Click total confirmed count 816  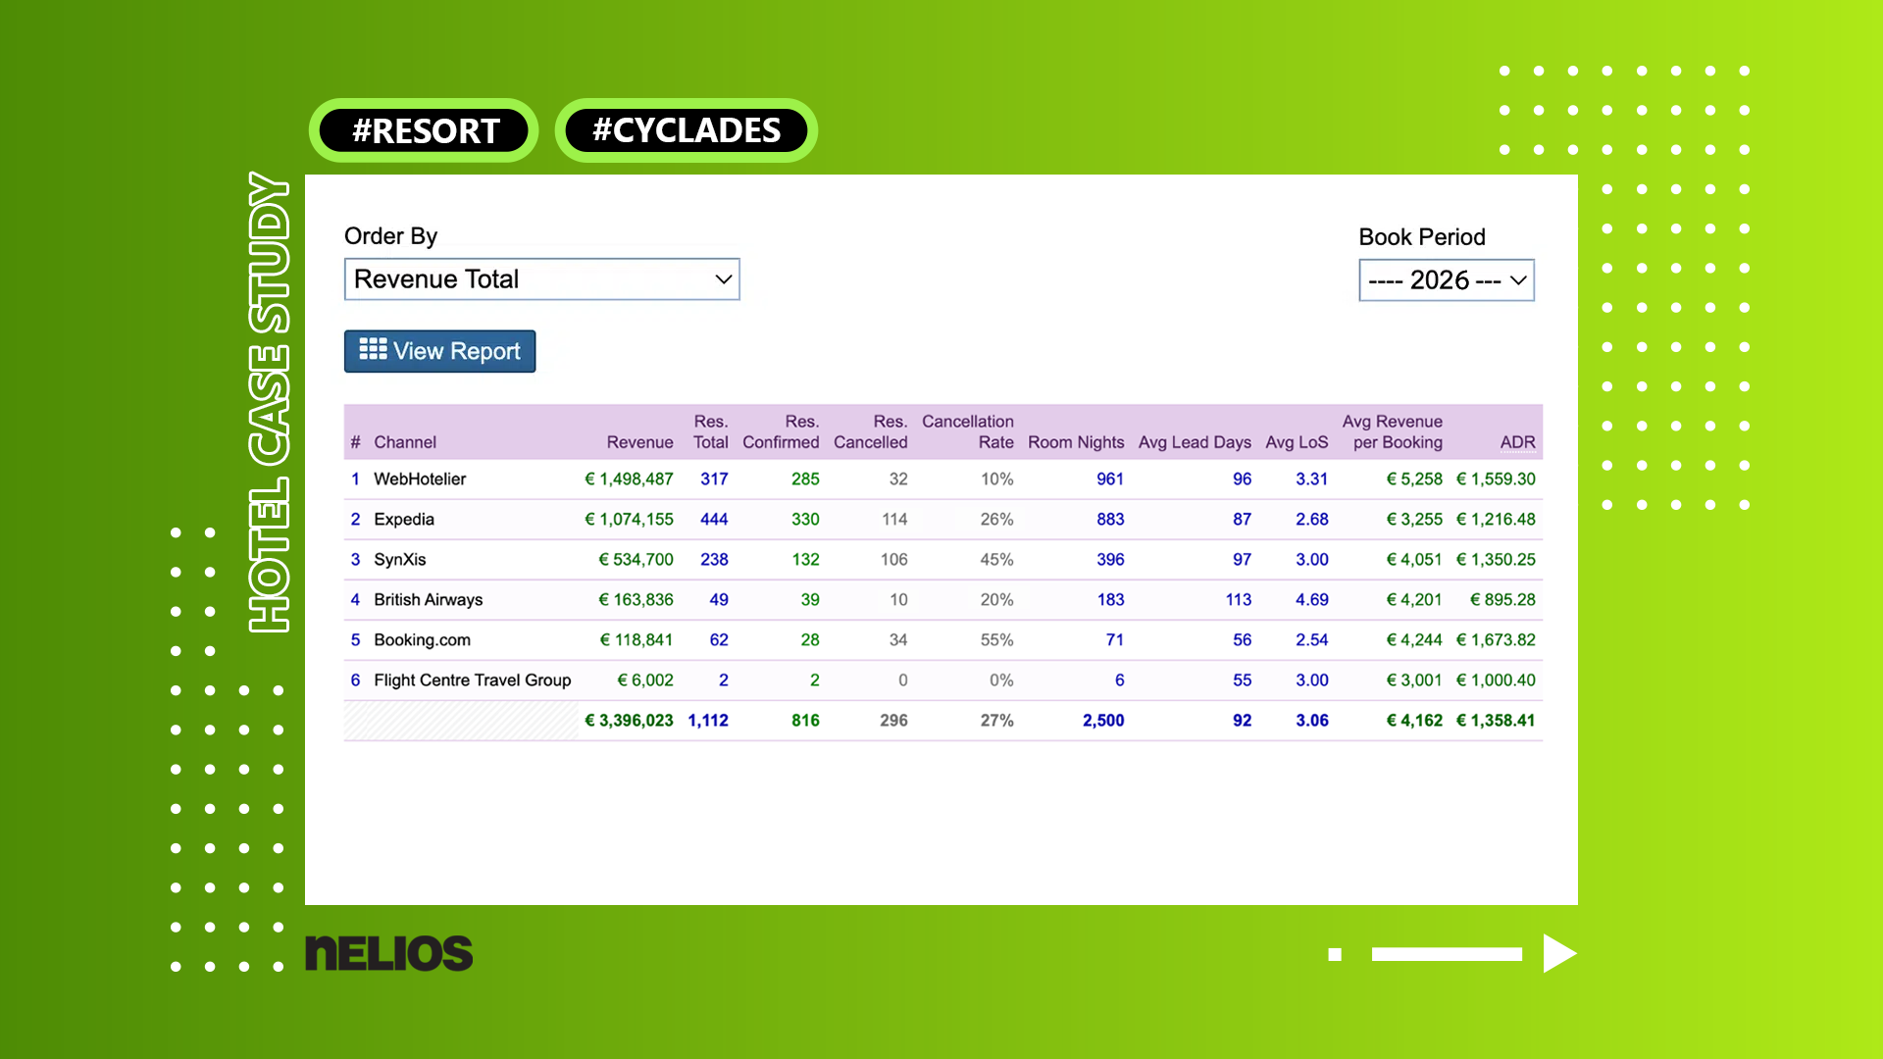[805, 721]
